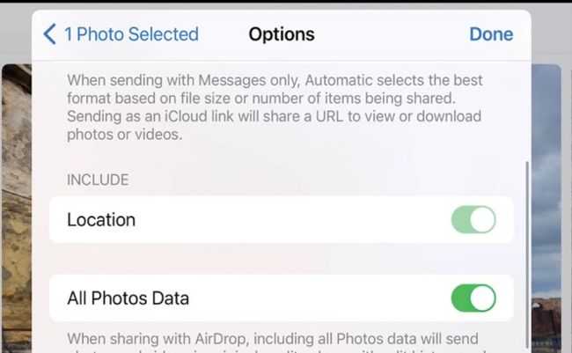The width and height of the screenshot is (572, 353).
Task: Select the cloudy sky photo on right
Action: [546, 182]
